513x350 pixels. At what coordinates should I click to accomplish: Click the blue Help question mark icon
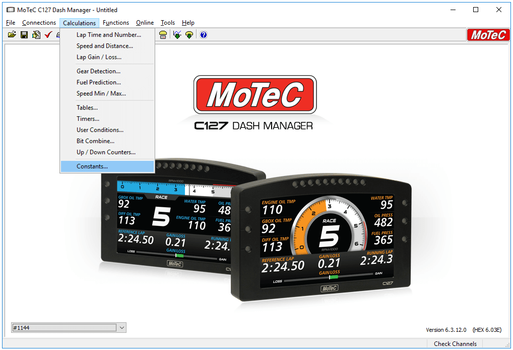204,35
